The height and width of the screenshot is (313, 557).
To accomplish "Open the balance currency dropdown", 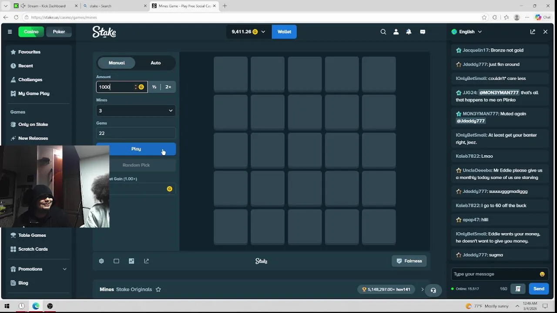I will click(248, 32).
